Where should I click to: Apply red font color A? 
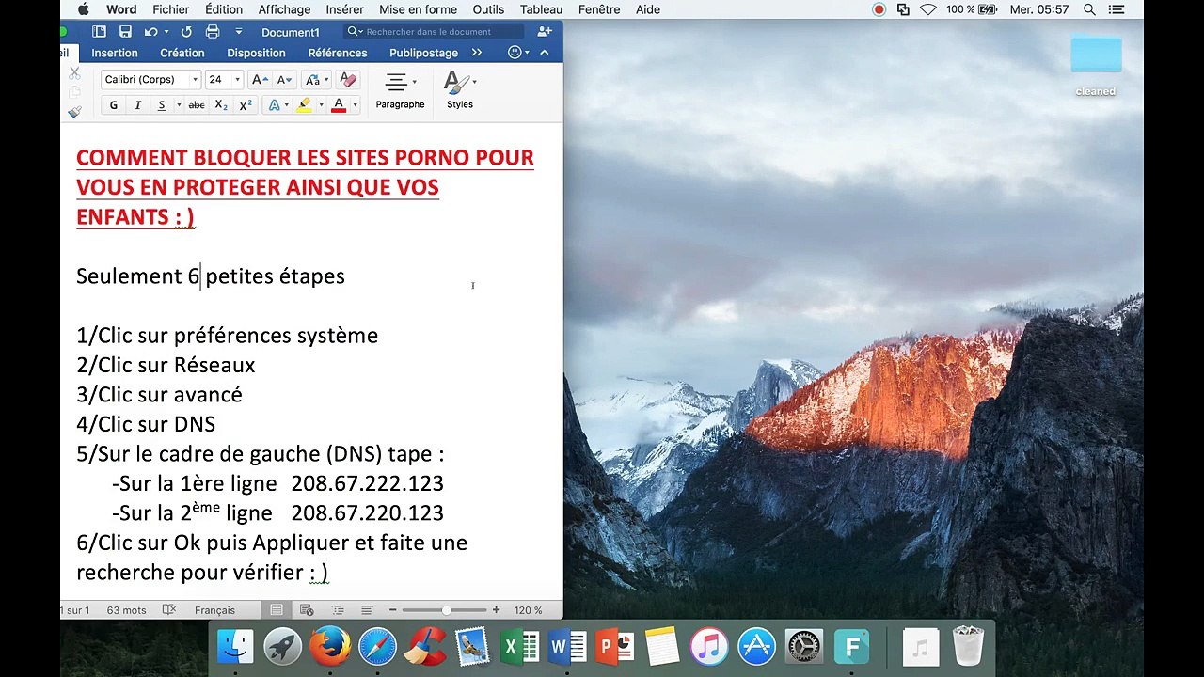(x=339, y=105)
